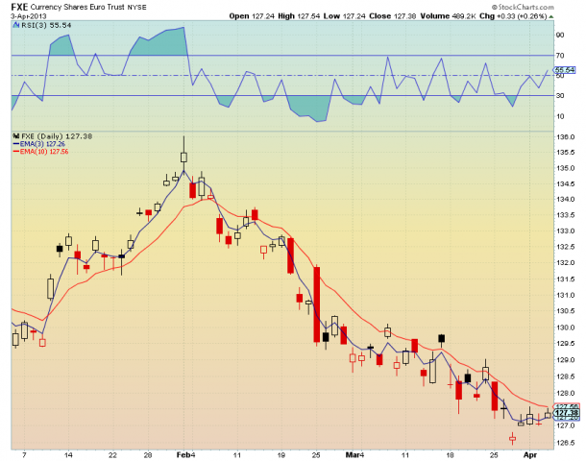Click the Mar4 date axis label
Screen dimensions: 586x461
click(354, 454)
